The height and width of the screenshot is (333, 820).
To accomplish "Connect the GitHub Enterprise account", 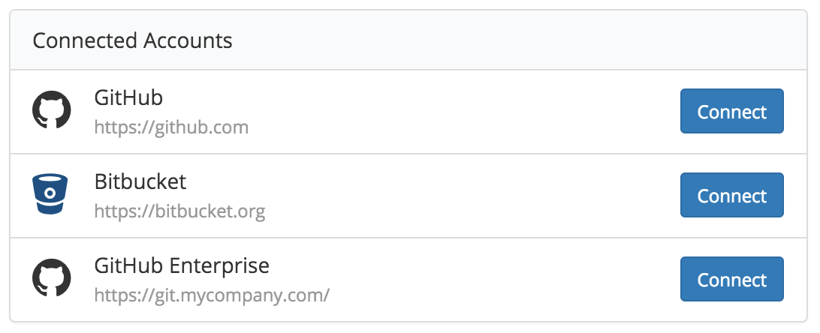I will coord(731,279).
